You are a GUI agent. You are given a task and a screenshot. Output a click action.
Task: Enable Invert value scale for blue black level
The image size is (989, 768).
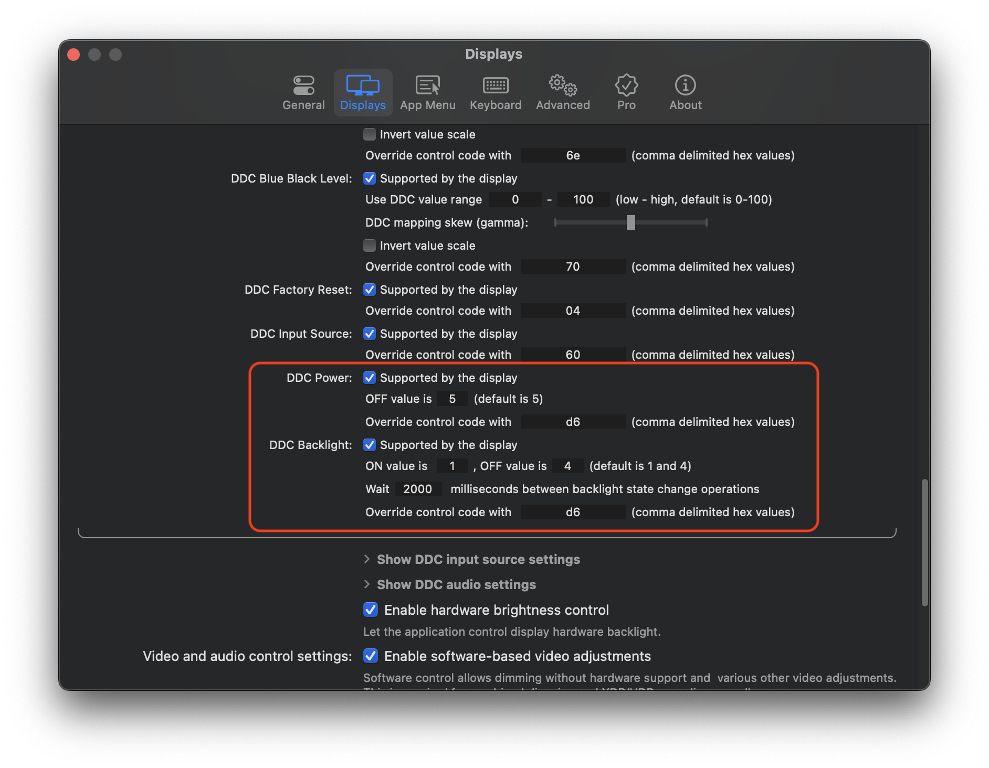tap(370, 245)
